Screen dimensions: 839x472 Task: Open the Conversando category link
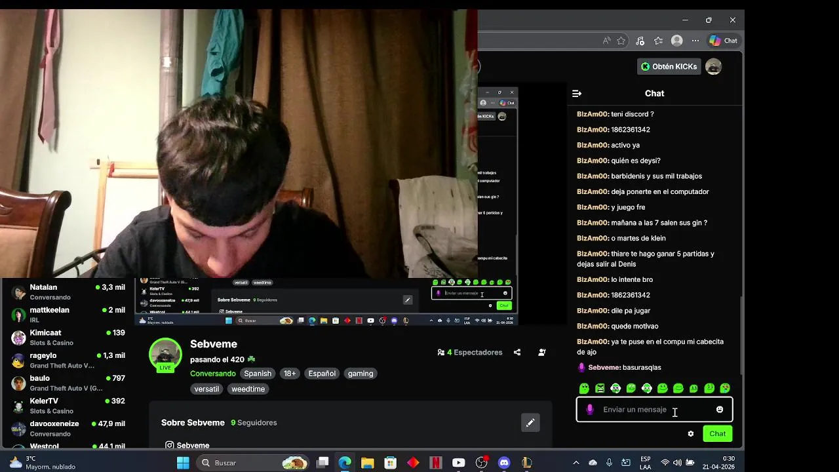213,374
